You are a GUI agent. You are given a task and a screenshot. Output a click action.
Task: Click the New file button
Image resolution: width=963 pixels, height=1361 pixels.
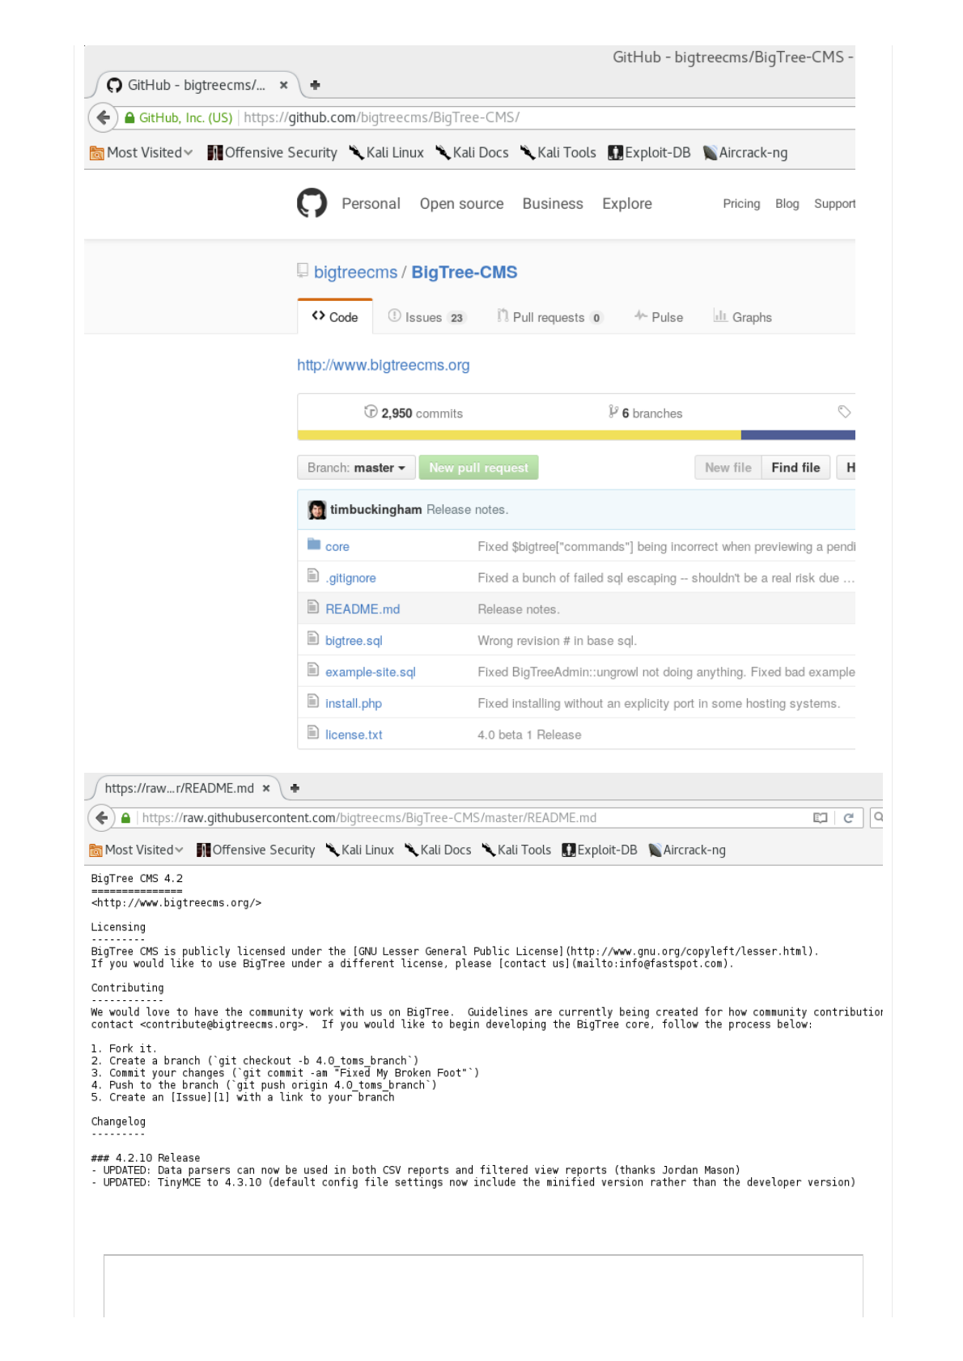(728, 468)
